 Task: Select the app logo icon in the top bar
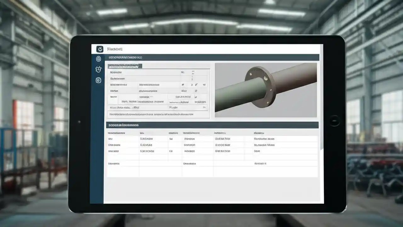pyautogui.click(x=100, y=49)
